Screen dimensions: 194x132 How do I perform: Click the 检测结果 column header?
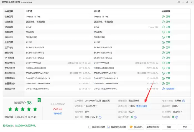coord(166,11)
